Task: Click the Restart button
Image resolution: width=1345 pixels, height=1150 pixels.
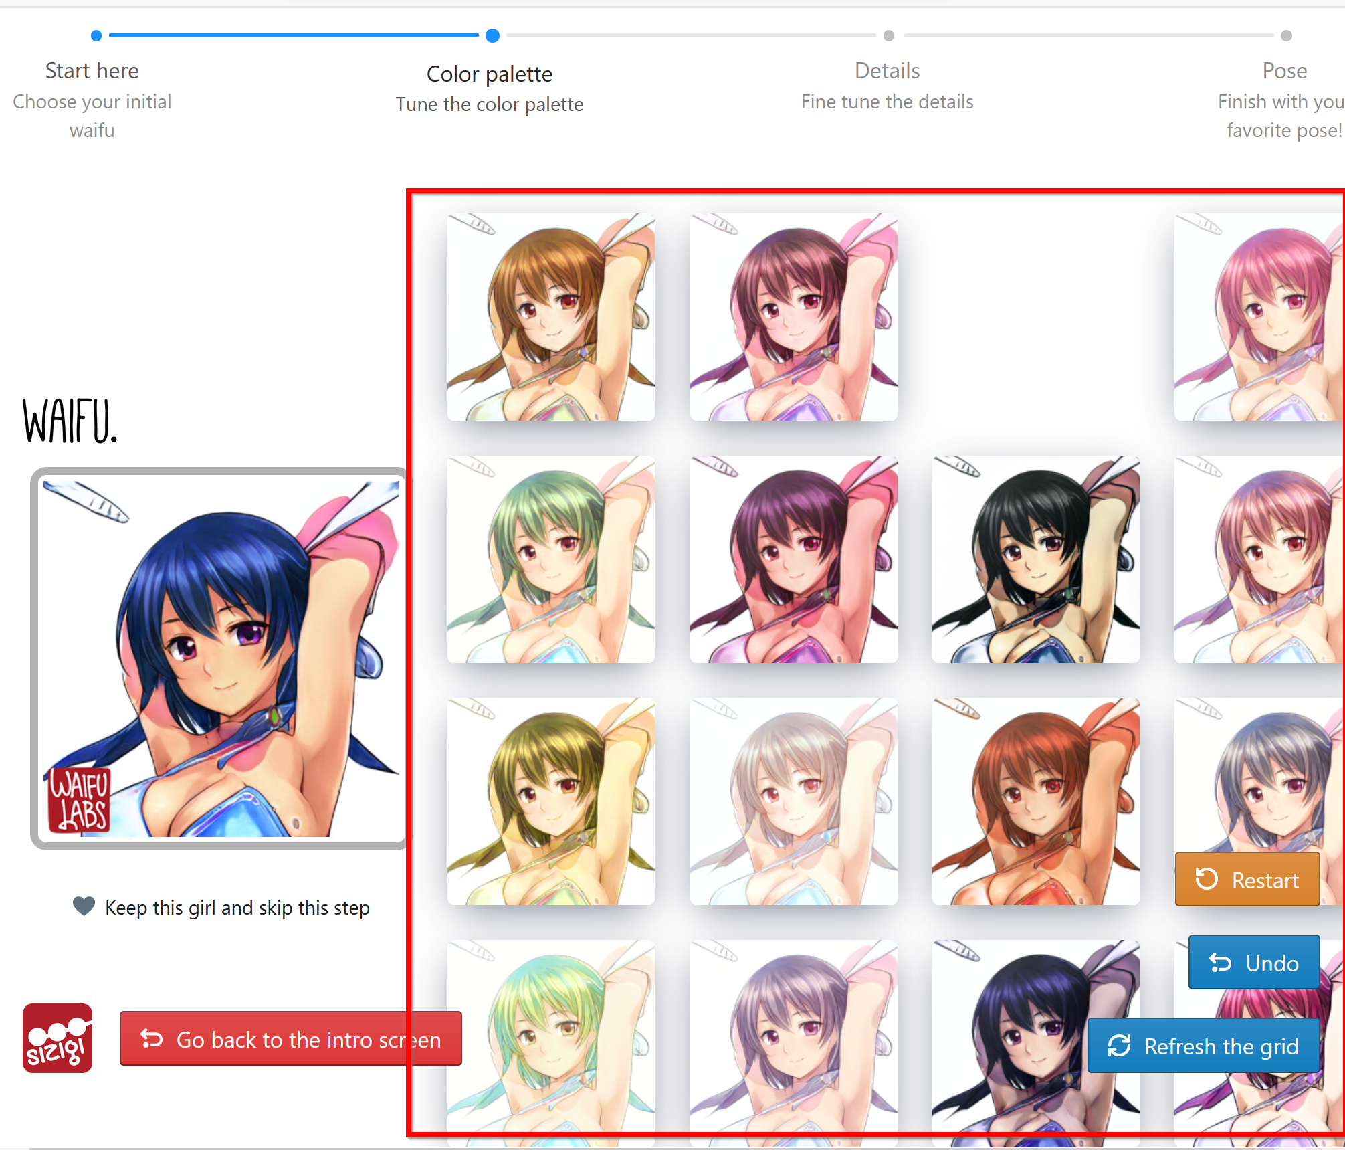Action: [1247, 879]
